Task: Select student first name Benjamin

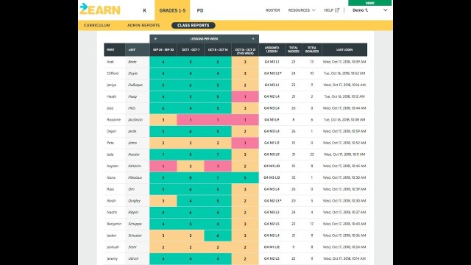Action: coord(114,224)
